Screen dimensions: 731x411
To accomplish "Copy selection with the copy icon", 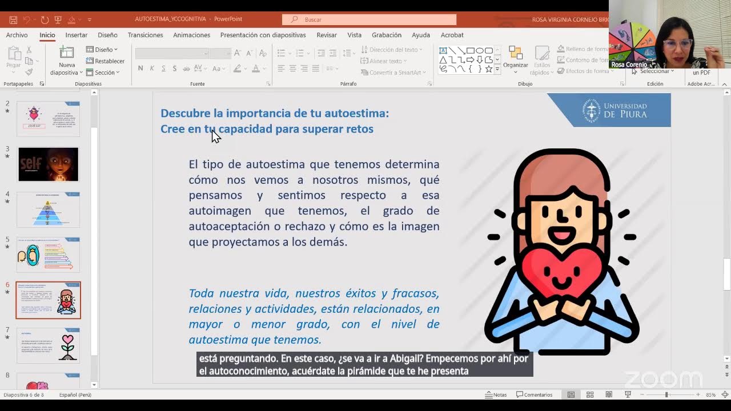I will [x=29, y=61].
